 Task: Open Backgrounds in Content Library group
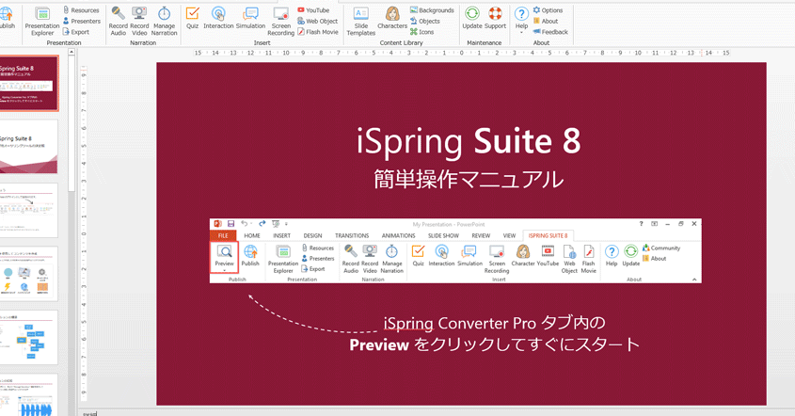click(432, 10)
